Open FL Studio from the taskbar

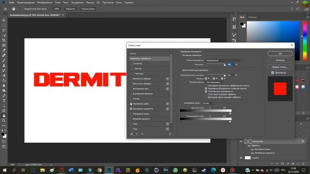118,170
